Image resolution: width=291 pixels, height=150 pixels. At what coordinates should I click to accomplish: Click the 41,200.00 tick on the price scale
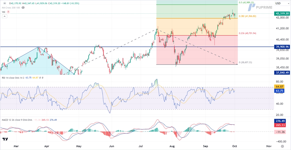click(x=282, y=29)
